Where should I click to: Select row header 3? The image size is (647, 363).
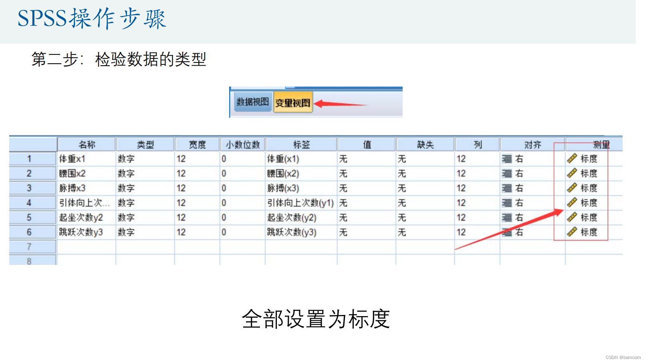[x=33, y=188]
